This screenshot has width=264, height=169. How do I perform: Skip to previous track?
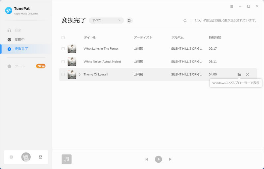tap(146, 159)
